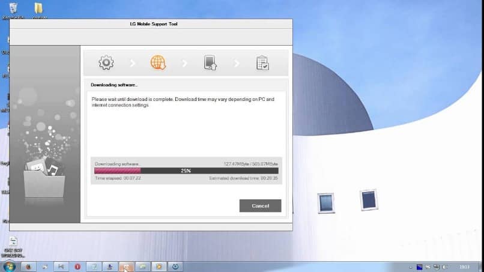
Task: Click the highlighted orange active taskbar icon
Action: click(126, 267)
